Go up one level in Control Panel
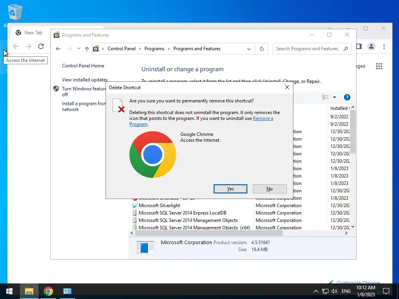 (x=87, y=49)
